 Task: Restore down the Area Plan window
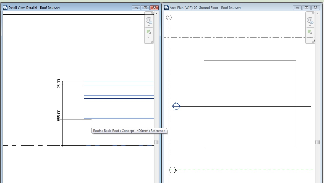tap(306, 7)
